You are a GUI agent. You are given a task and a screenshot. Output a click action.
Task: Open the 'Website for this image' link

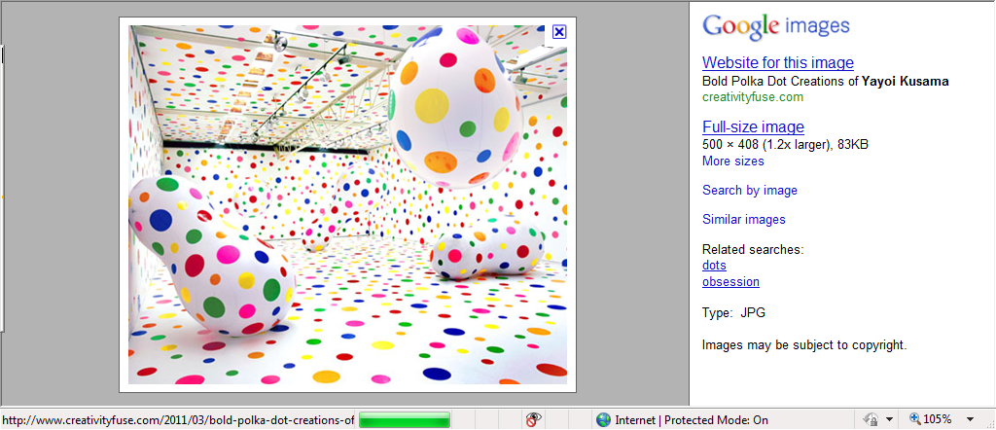(778, 62)
